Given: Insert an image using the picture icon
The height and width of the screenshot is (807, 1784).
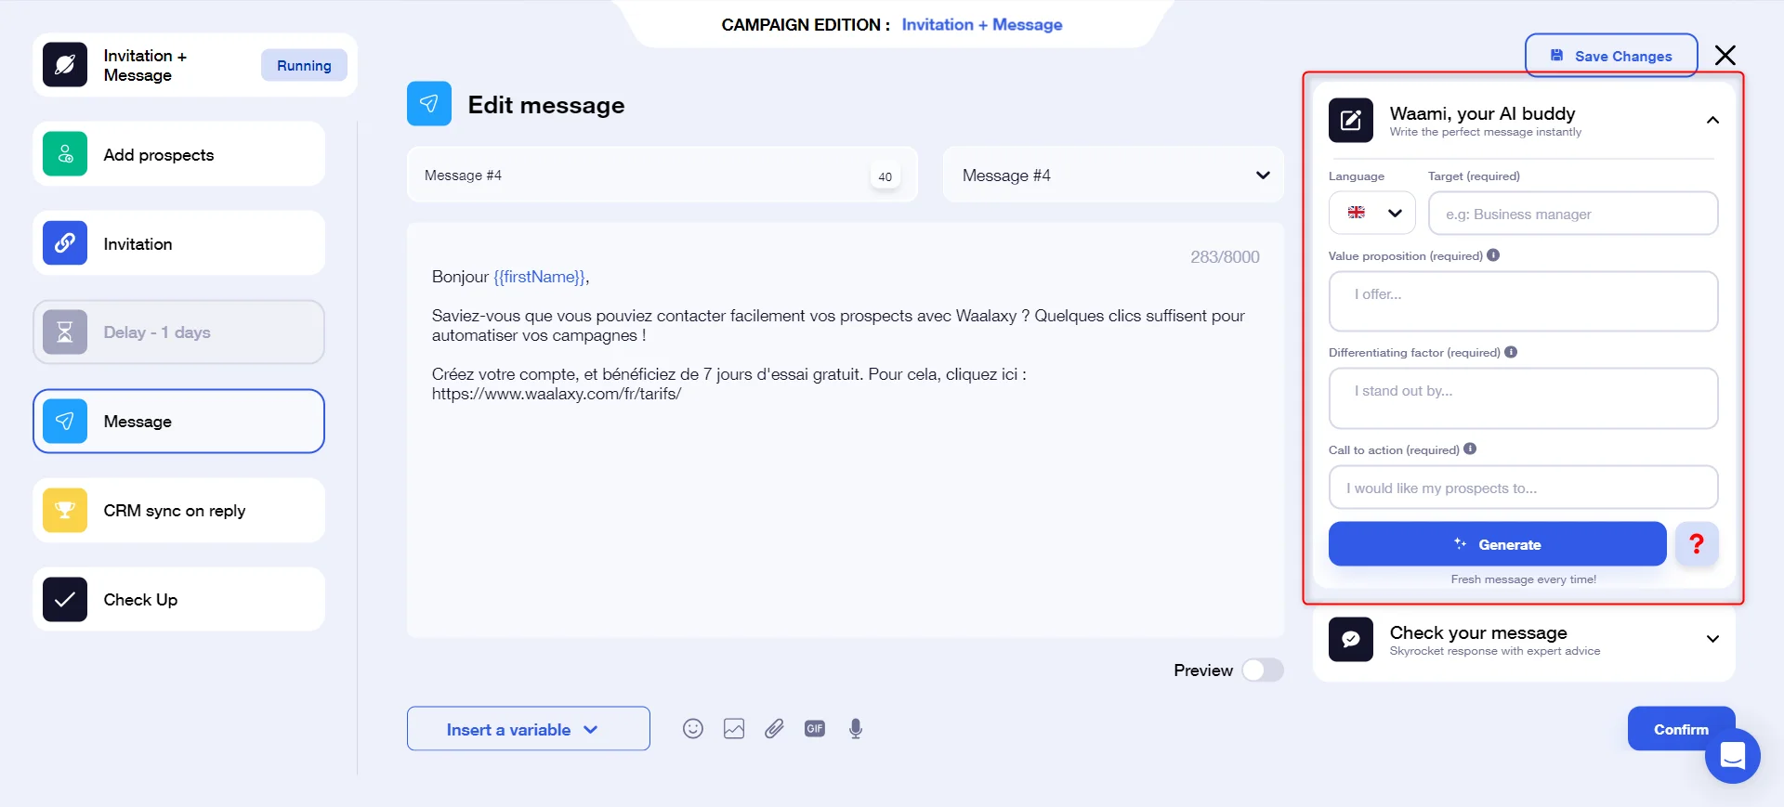Looking at the screenshot, I should [x=734, y=729].
